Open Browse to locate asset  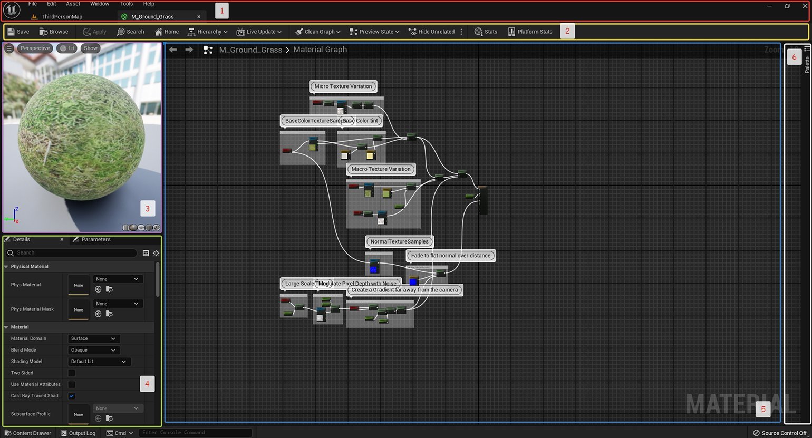[x=54, y=32]
